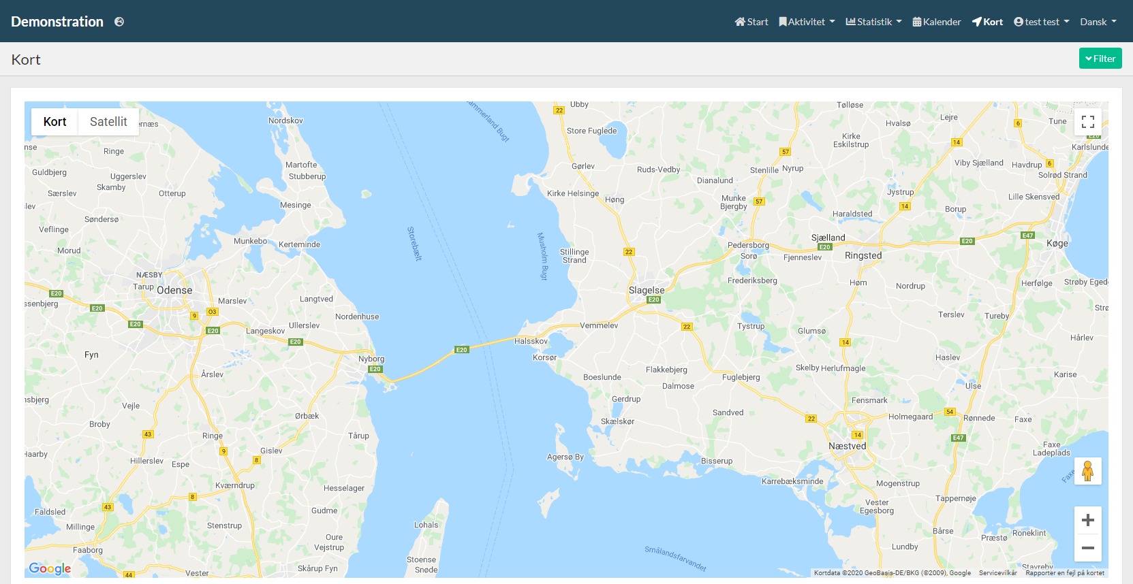
Task: Switch map to Satellit view
Action: [x=108, y=122]
